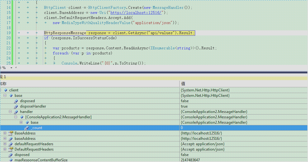
Task: Open the http://localhost:12516/ link in code
Action: tap(136, 13)
